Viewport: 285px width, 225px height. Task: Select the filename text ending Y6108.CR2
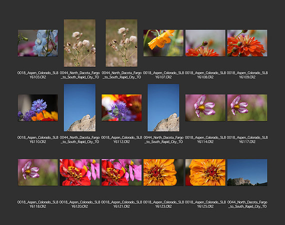click(205, 75)
